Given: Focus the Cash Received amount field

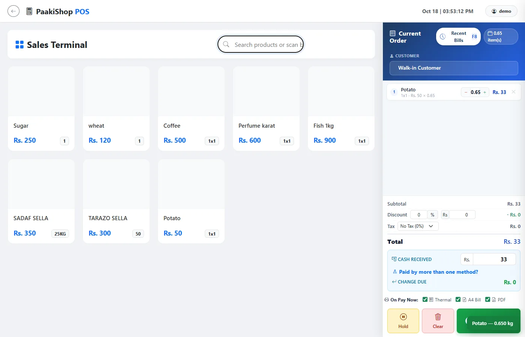Looking at the screenshot, I should pyautogui.click(x=494, y=259).
